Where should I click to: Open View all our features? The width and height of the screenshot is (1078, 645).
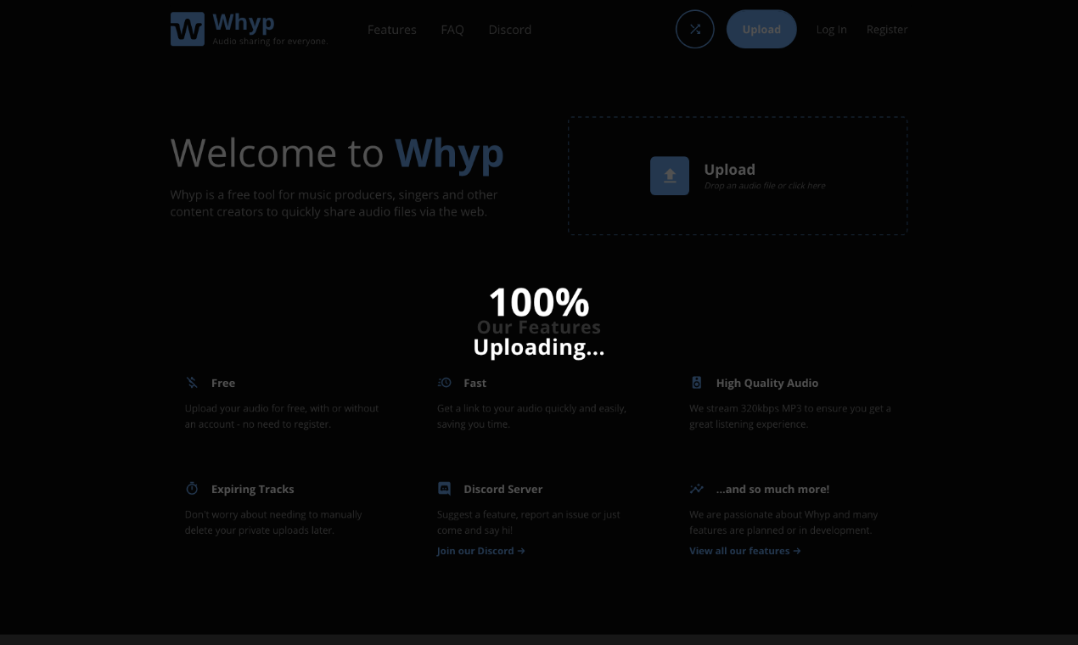pos(744,550)
